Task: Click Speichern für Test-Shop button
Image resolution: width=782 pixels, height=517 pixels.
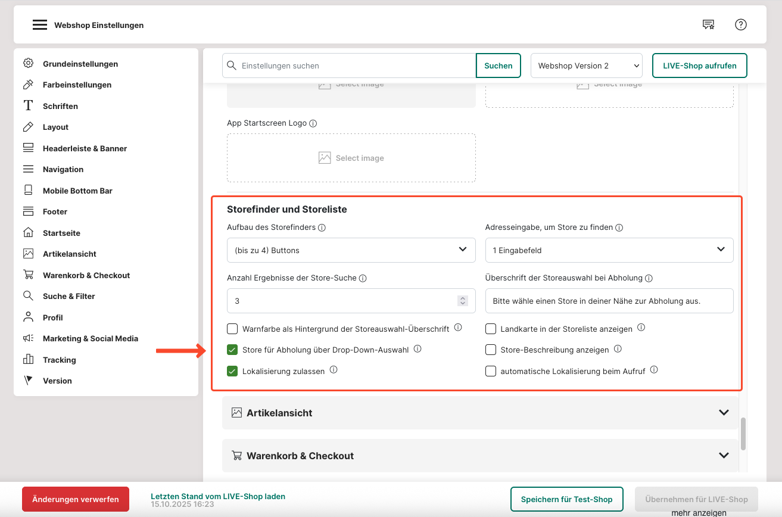Action: 566,499
